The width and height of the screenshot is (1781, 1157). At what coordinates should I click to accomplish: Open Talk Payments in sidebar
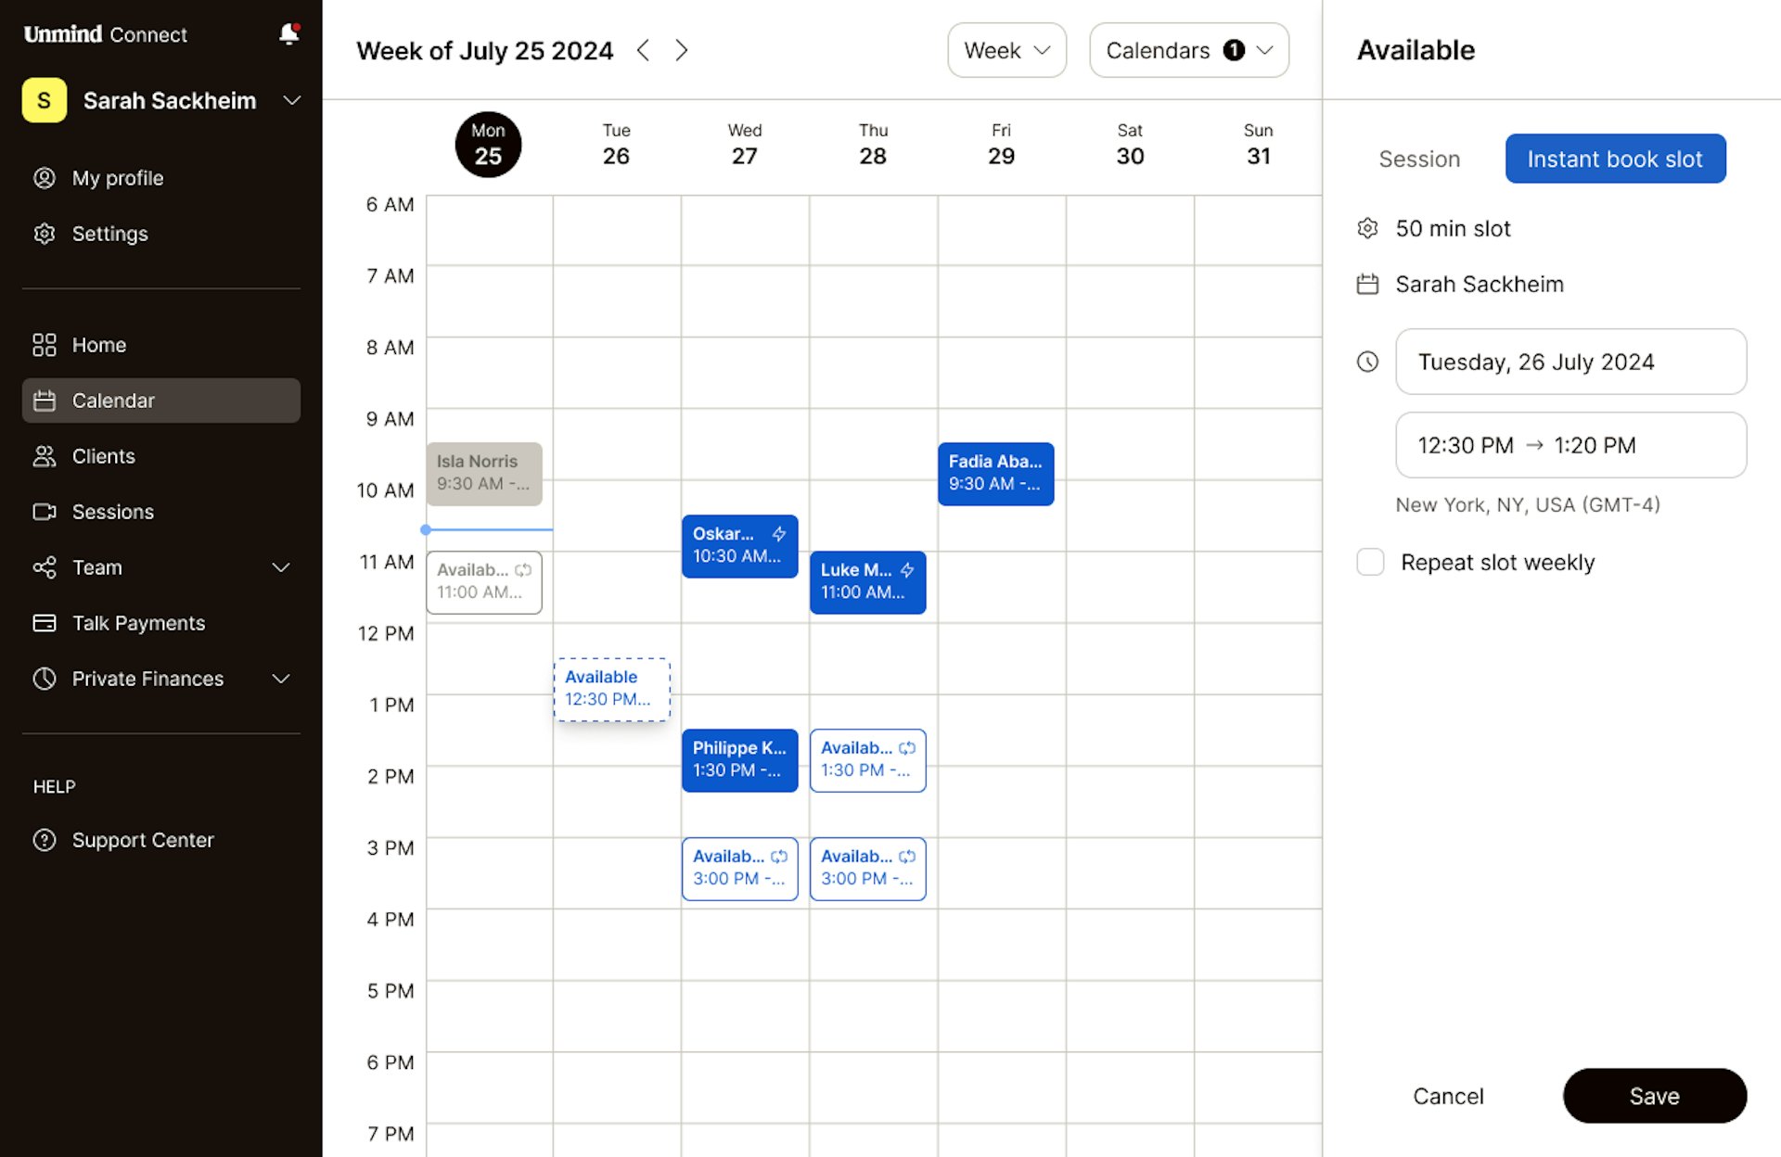[138, 623]
